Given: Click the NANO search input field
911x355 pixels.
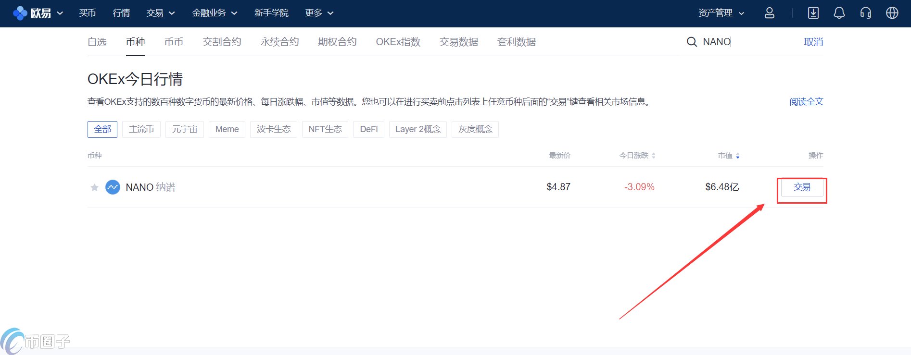Looking at the screenshot, I should click(x=748, y=42).
